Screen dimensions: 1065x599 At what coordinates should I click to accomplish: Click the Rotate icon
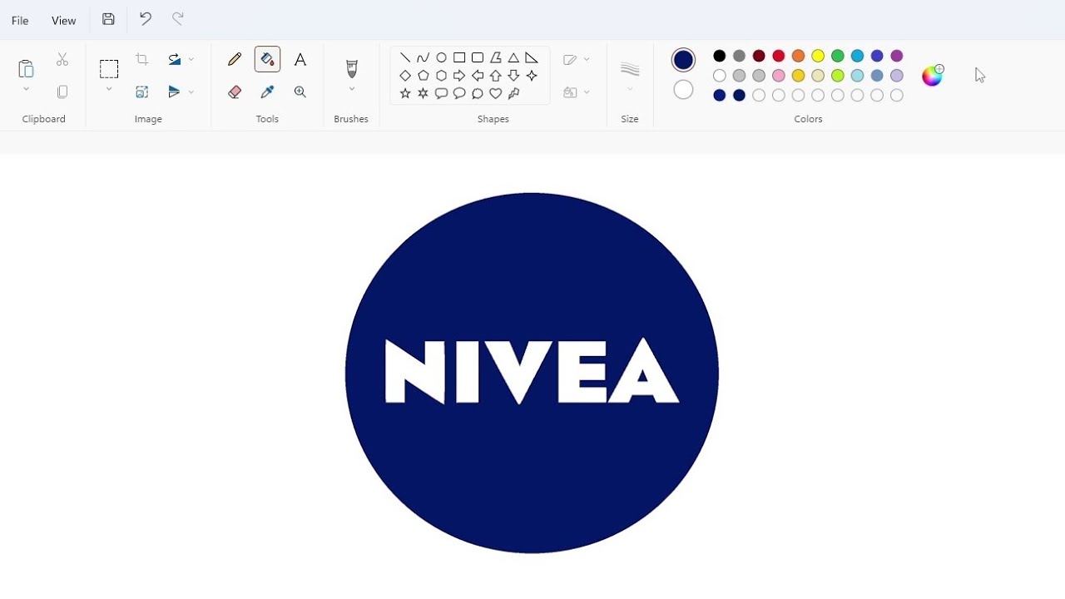tap(174, 59)
